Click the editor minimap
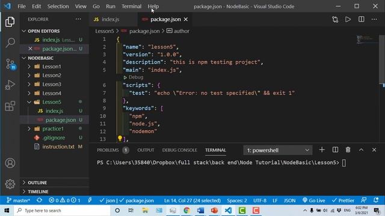 [367, 39]
